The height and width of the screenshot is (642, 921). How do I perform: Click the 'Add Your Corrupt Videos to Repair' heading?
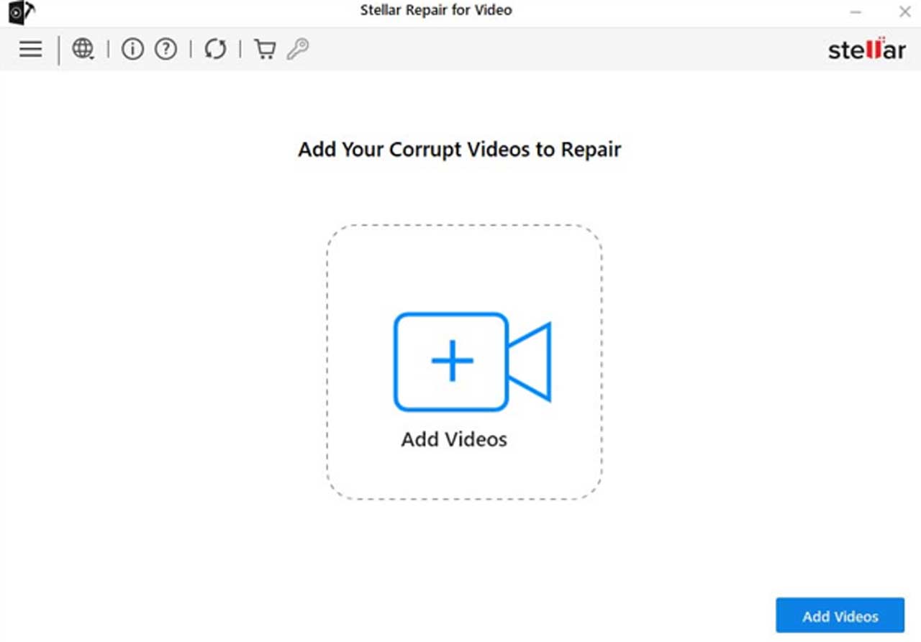[459, 150]
